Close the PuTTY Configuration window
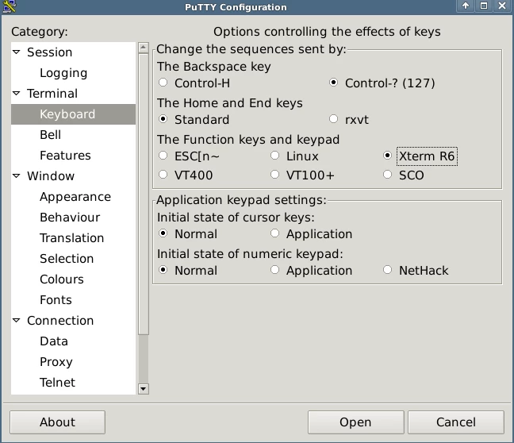This screenshot has height=443, width=514. pos(502,6)
